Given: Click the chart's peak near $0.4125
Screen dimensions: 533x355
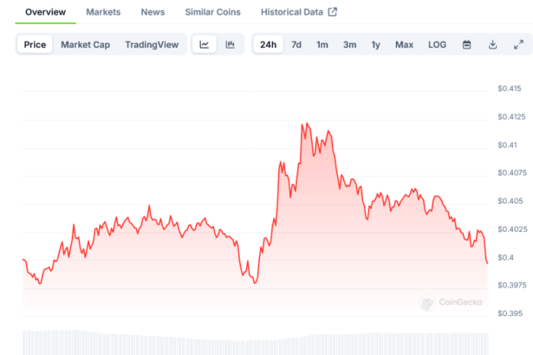Looking at the screenshot, I should [x=303, y=124].
